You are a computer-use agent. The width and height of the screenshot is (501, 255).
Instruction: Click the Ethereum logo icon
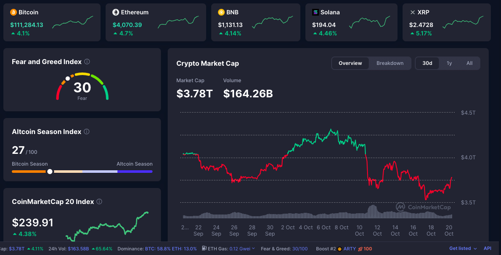(x=116, y=12)
